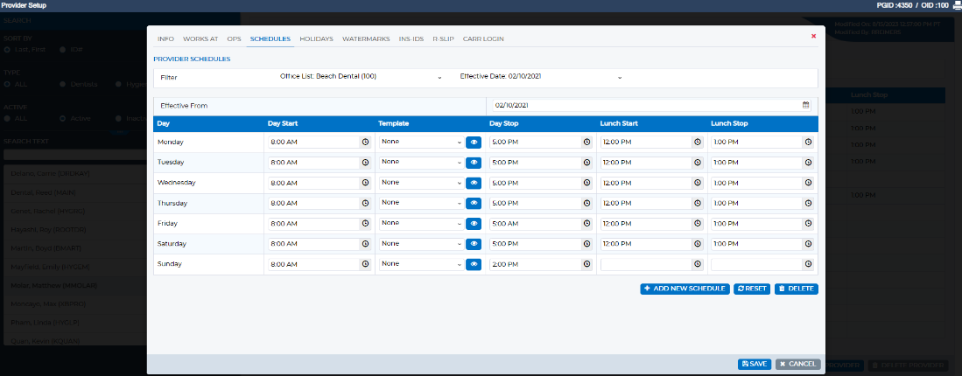This screenshot has width=962, height=376.
Task: Open clock picker for Friday Day Start
Action: [x=365, y=224]
